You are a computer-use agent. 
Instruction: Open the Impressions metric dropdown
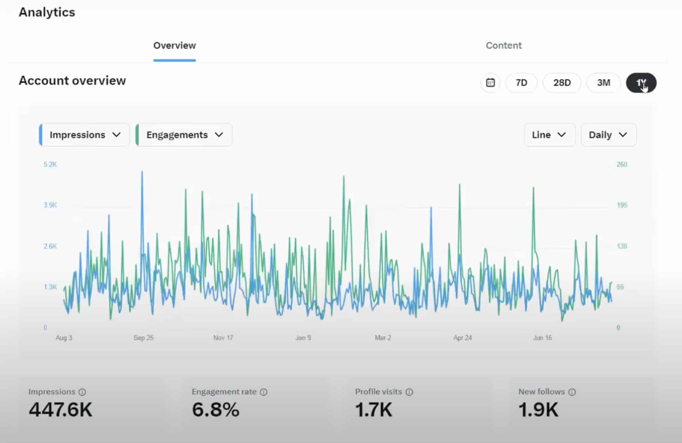[84, 135]
